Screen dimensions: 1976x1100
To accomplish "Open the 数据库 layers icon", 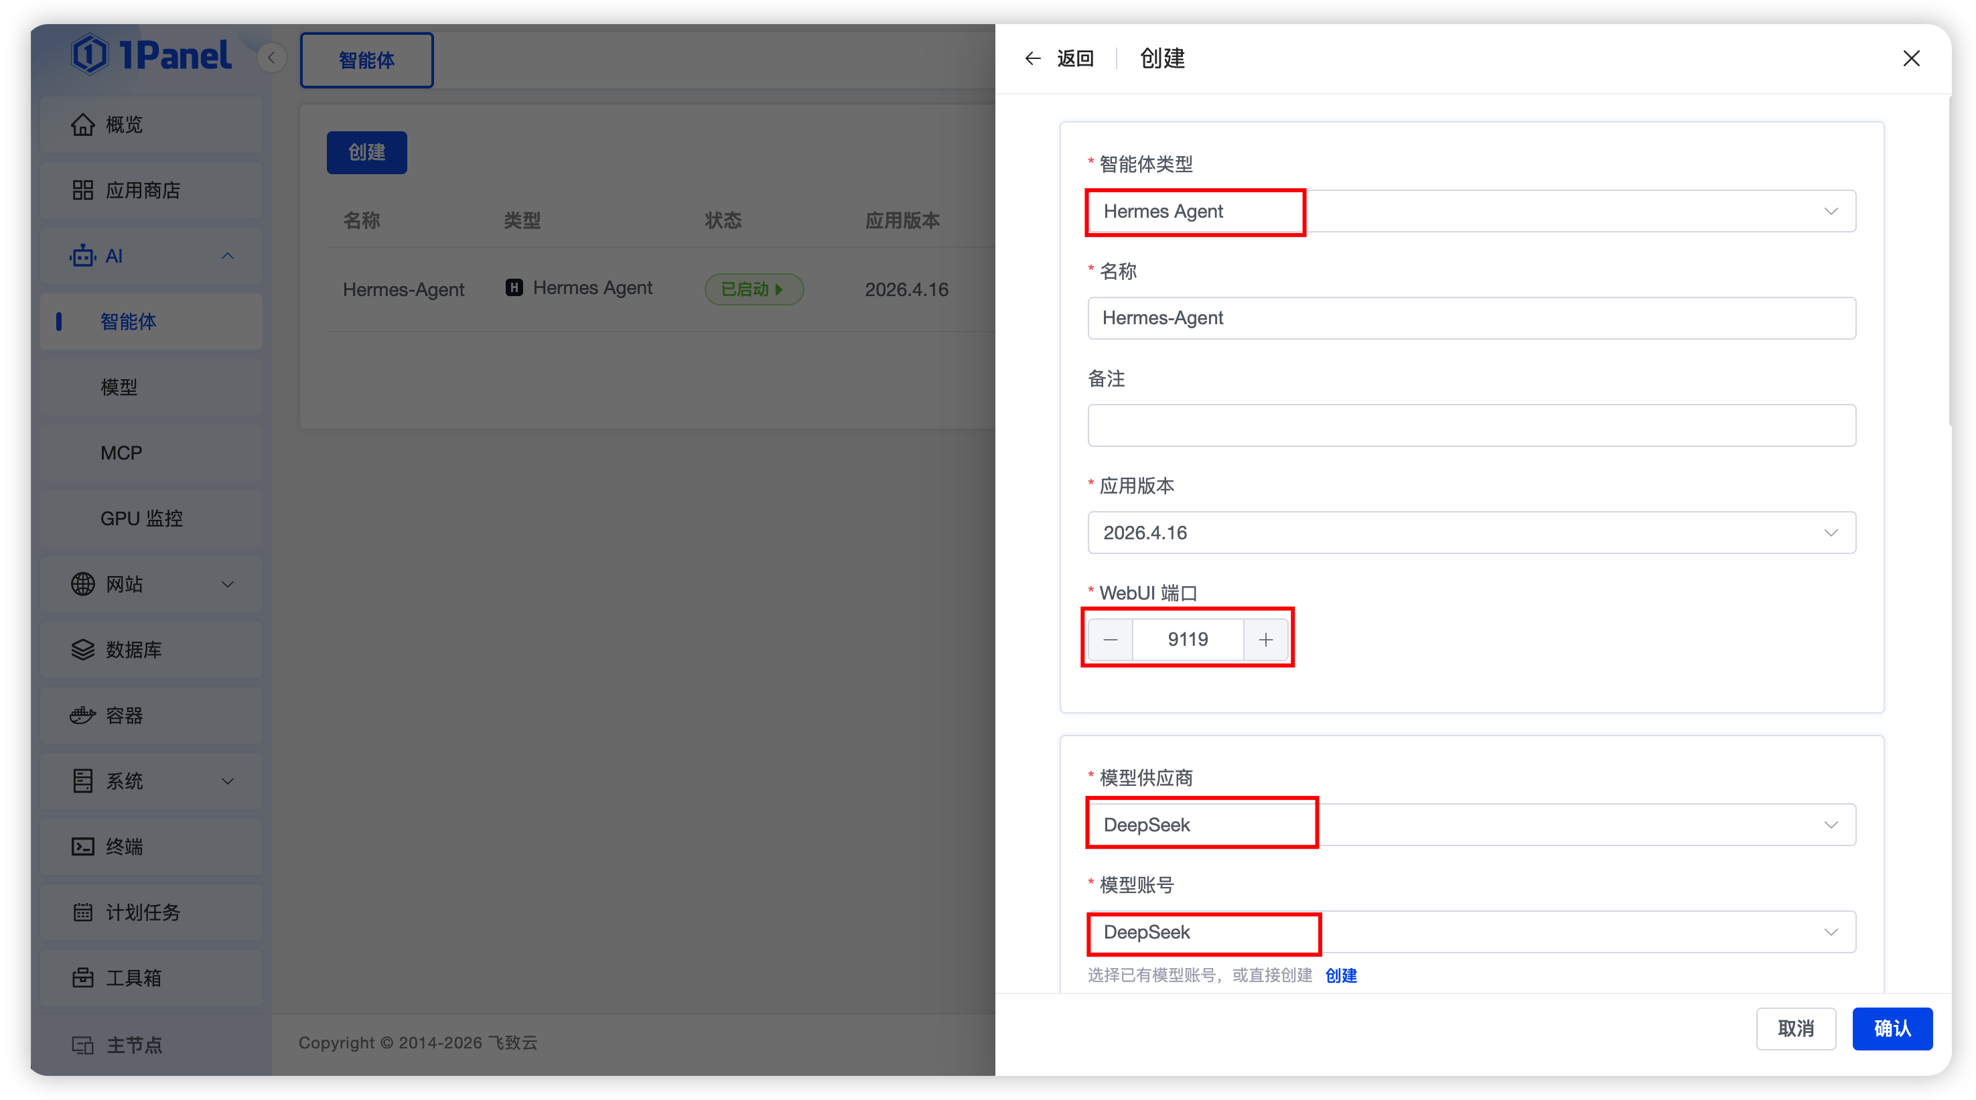I will tap(83, 650).
